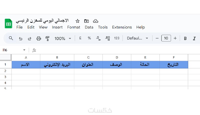
Task: Toggle italic formatting
Action: [x=194, y=38]
